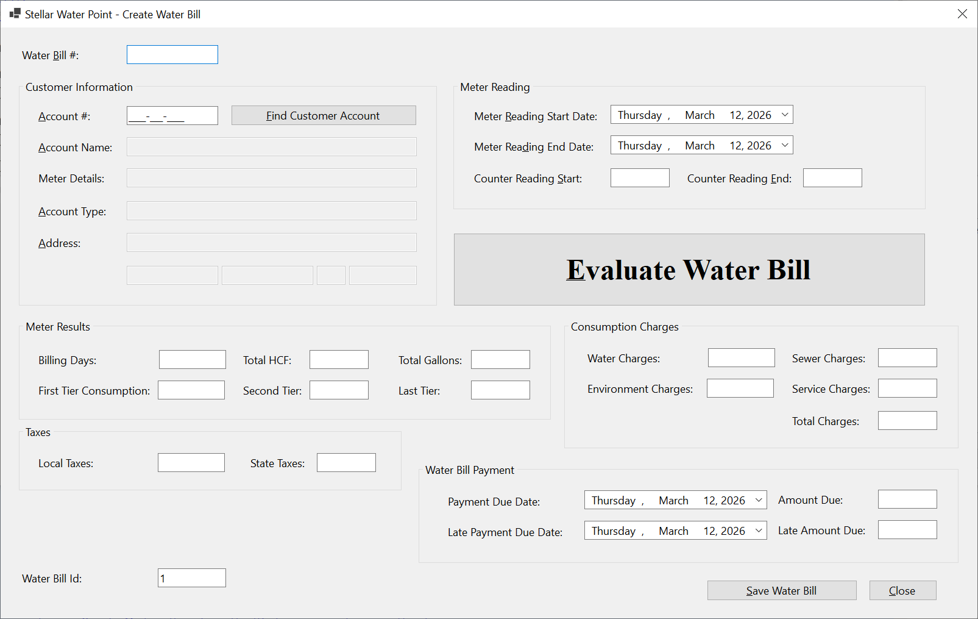Click the Last Tier field
The width and height of the screenshot is (978, 619).
click(500, 390)
